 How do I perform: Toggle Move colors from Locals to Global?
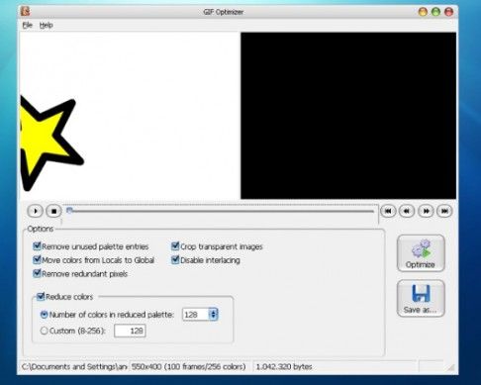click(37, 259)
